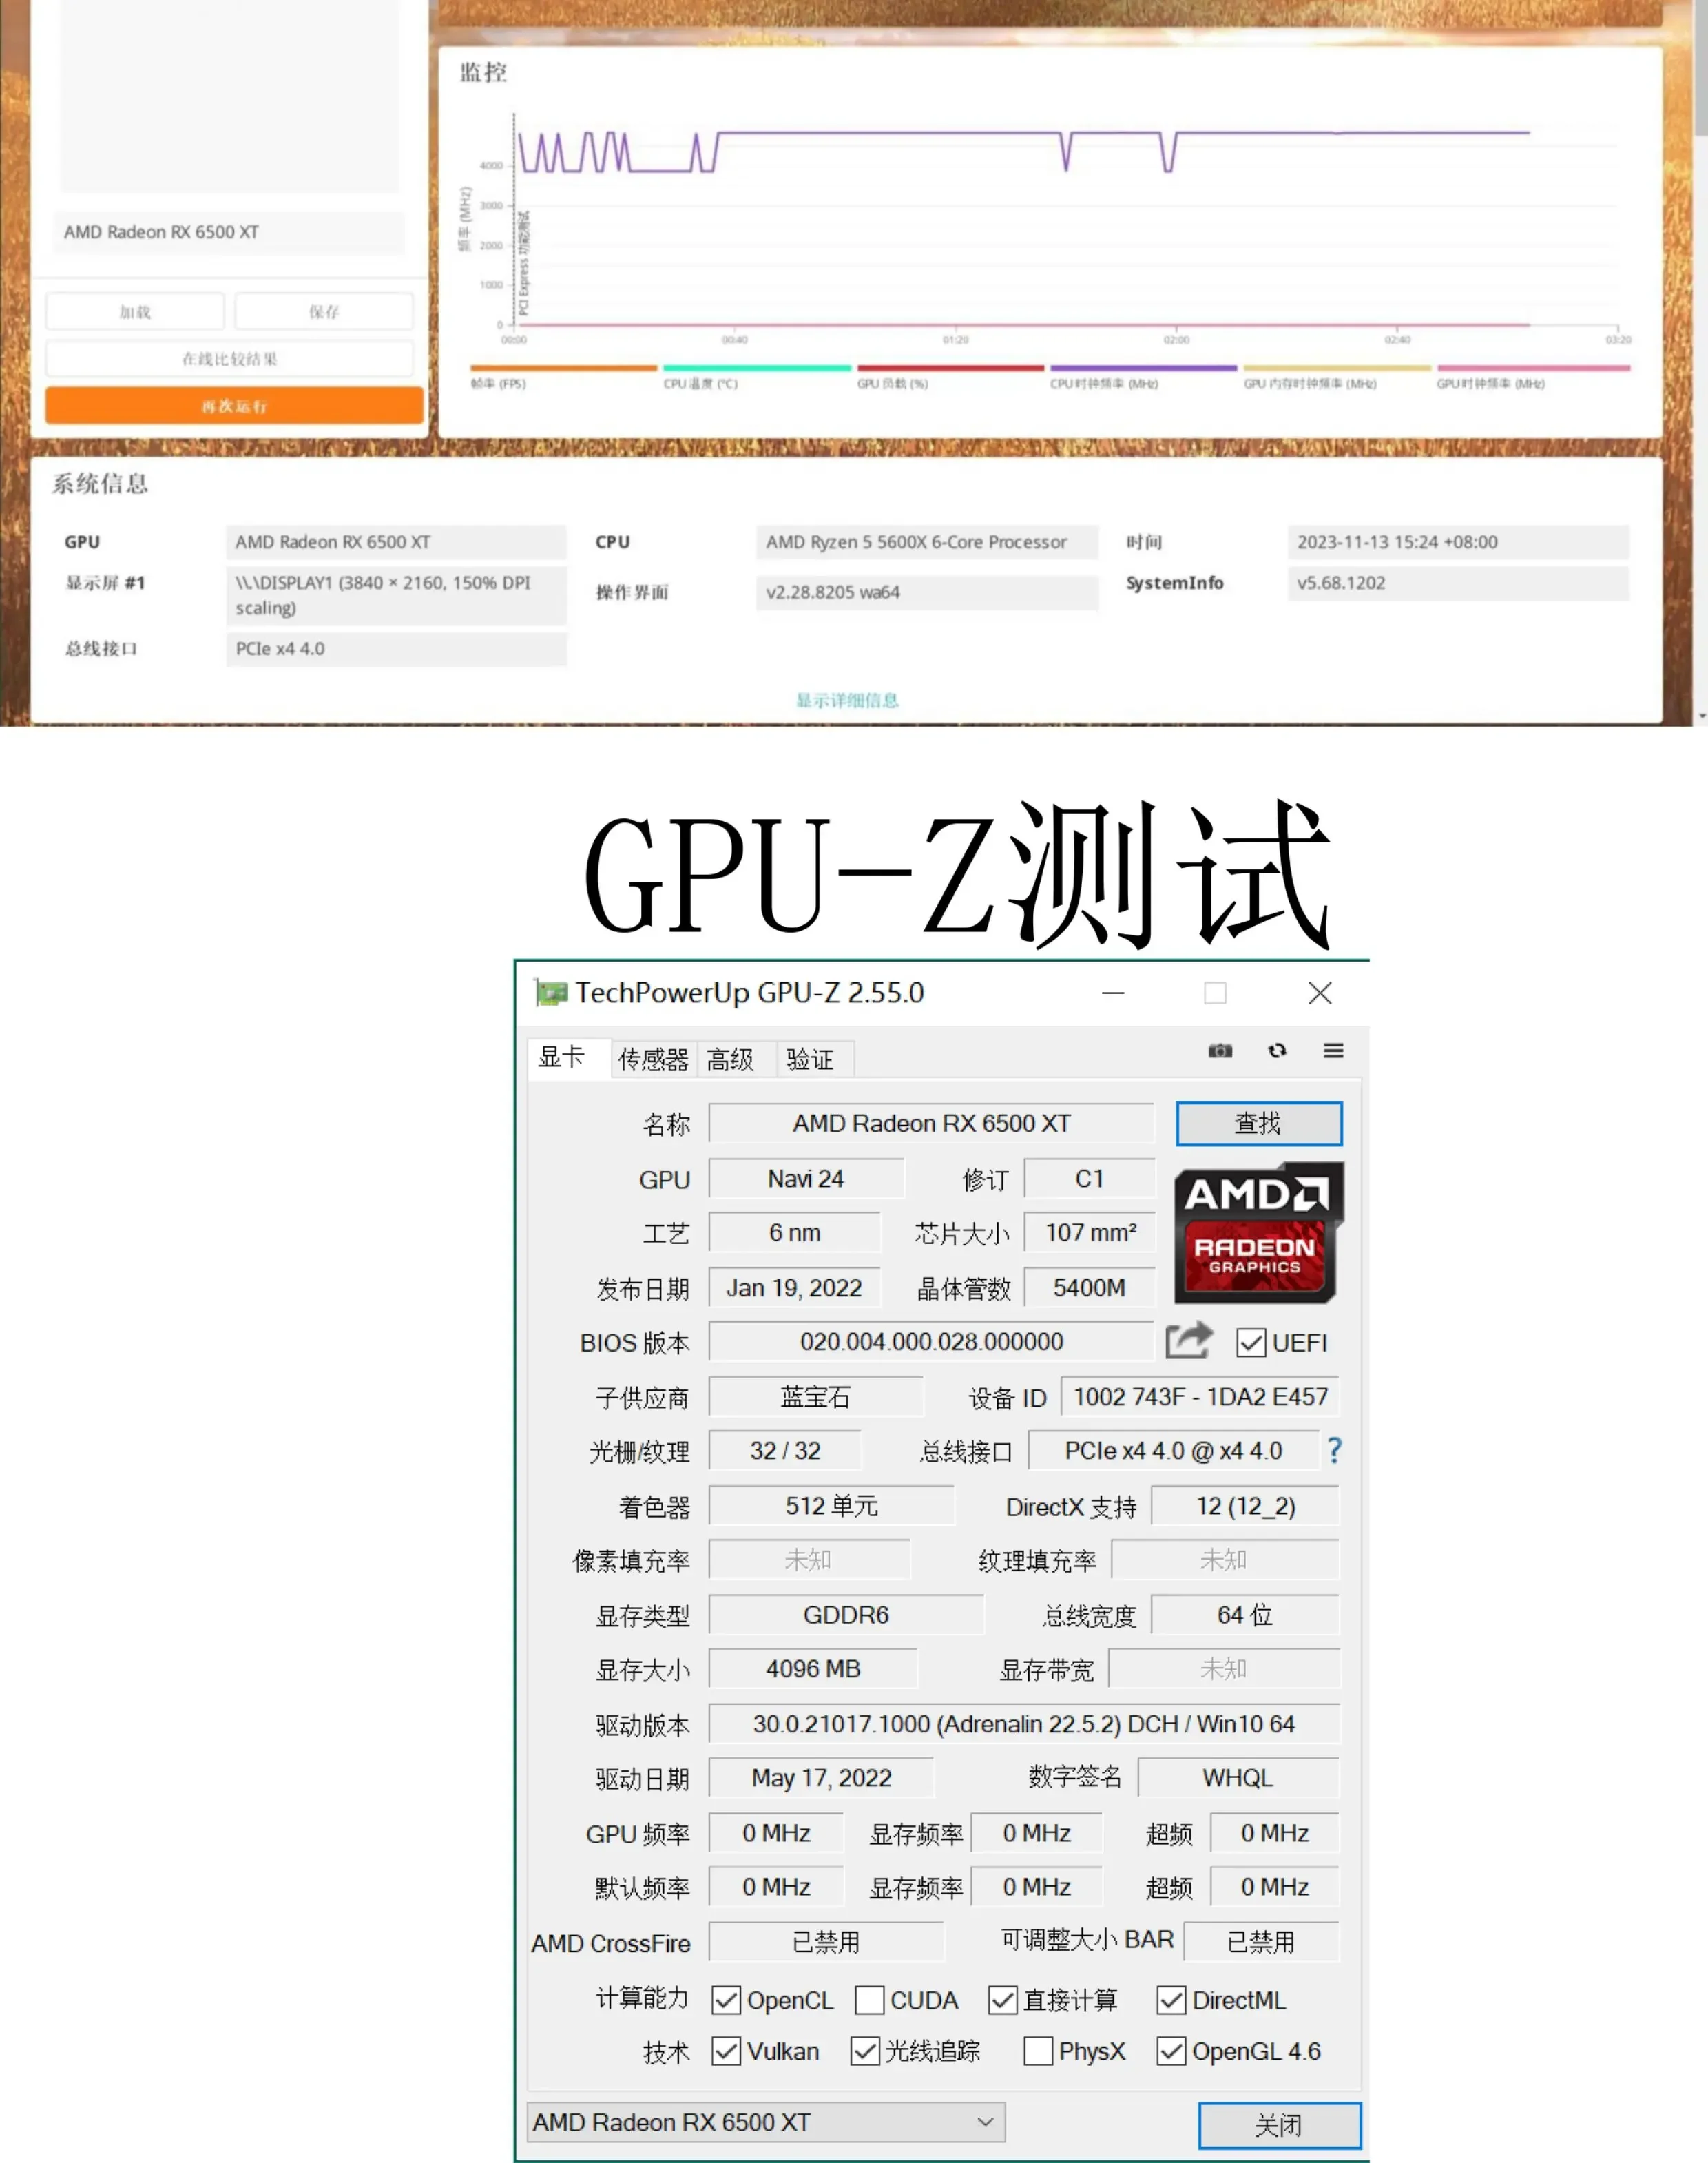Toggle the UEFI checkbox
This screenshot has height=2163, width=1708.
pyautogui.click(x=1250, y=1342)
